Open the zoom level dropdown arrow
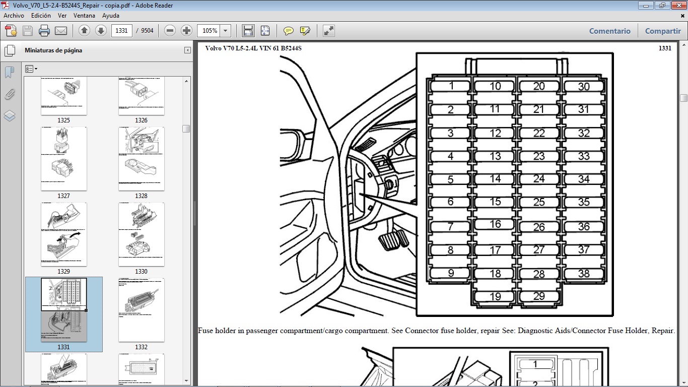 225,31
